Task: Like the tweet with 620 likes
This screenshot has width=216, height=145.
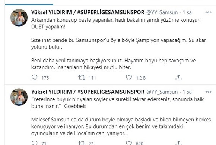Action: [x=129, y=143]
